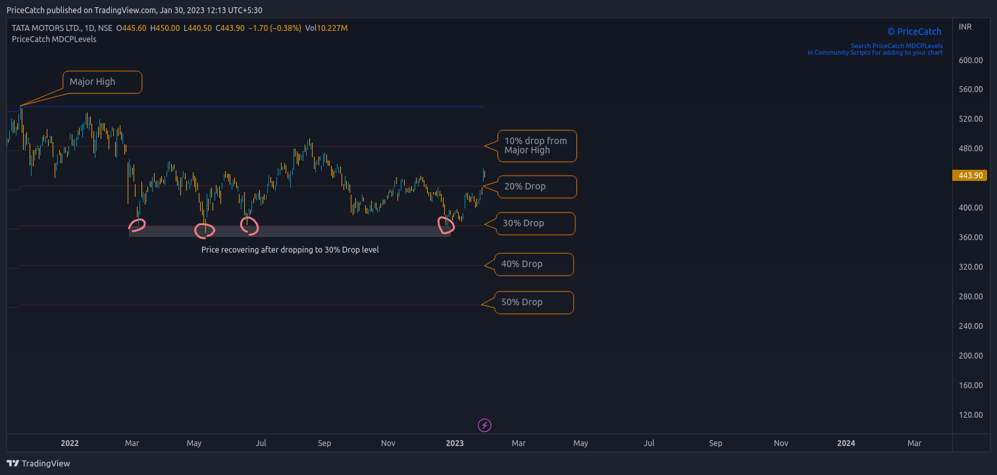Click the 443.90 current price tag
The width and height of the screenshot is (997, 475).
969,175
